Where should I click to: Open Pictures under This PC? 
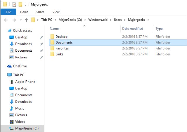(21, 115)
